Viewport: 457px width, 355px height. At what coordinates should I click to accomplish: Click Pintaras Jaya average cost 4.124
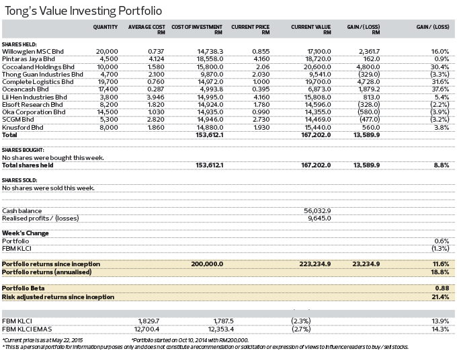coord(157,59)
